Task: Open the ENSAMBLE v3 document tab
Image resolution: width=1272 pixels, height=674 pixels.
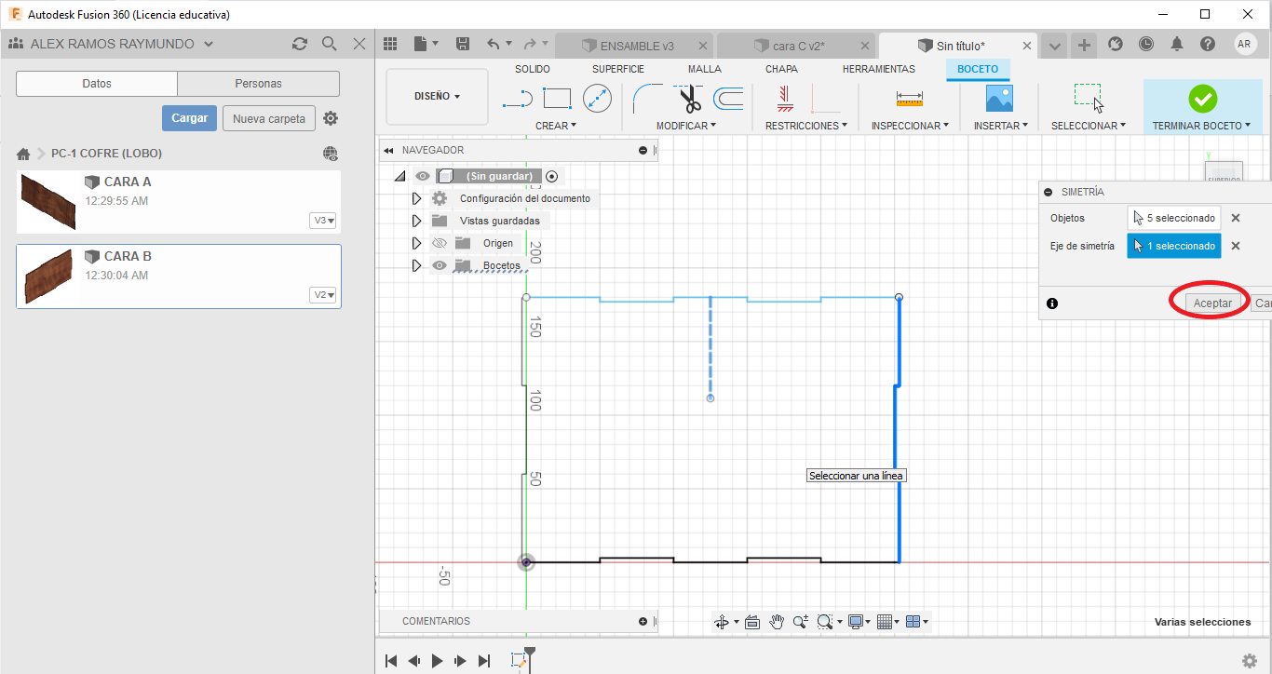Action: pyautogui.click(x=635, y=46)
